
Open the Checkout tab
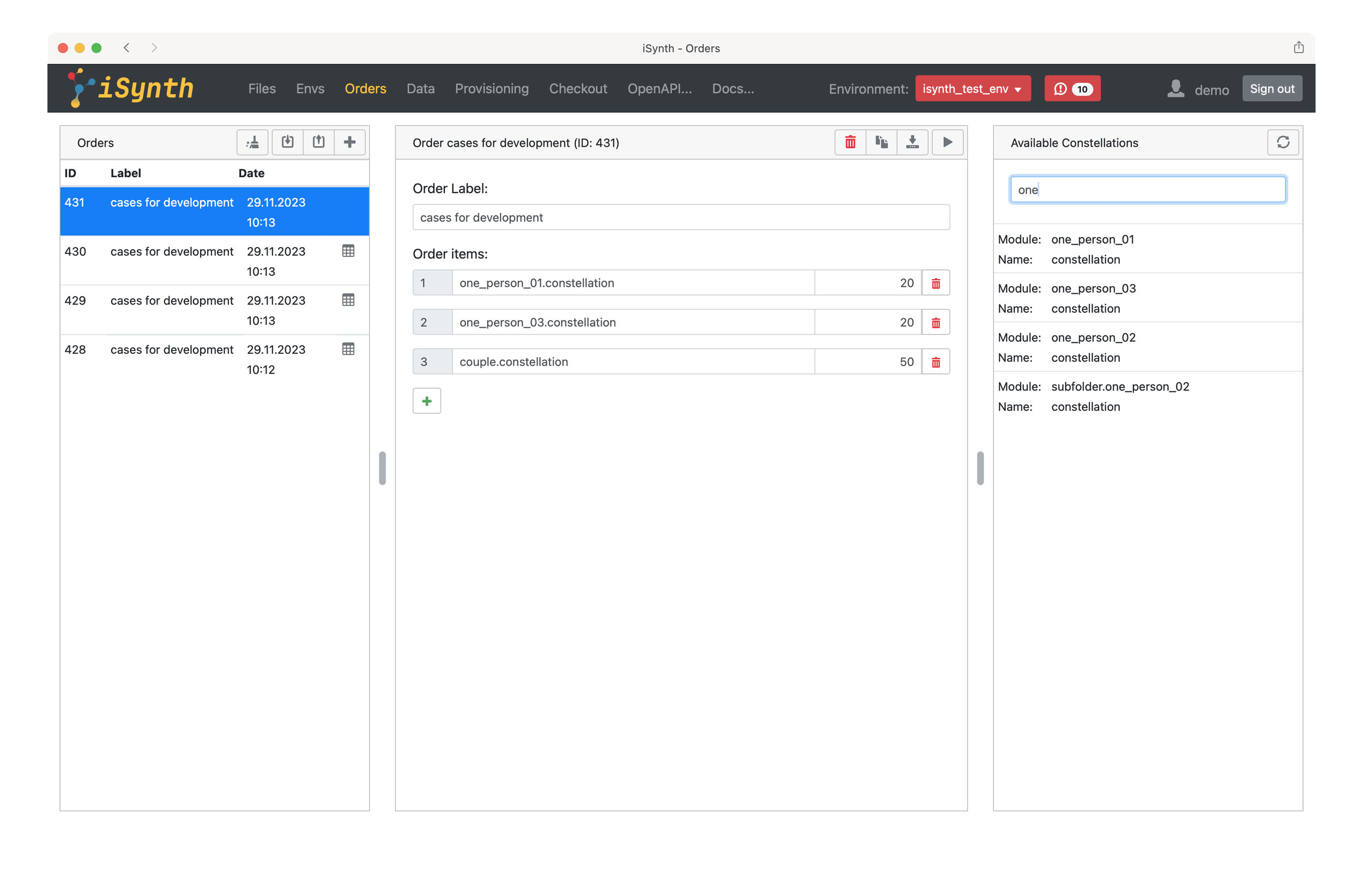coord(578,89)
